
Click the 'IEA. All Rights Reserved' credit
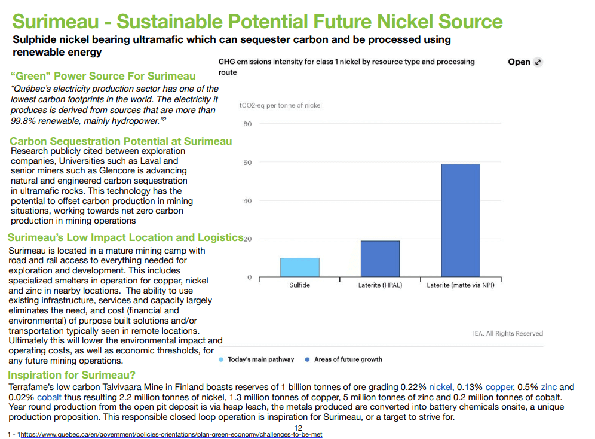[508, 333]
